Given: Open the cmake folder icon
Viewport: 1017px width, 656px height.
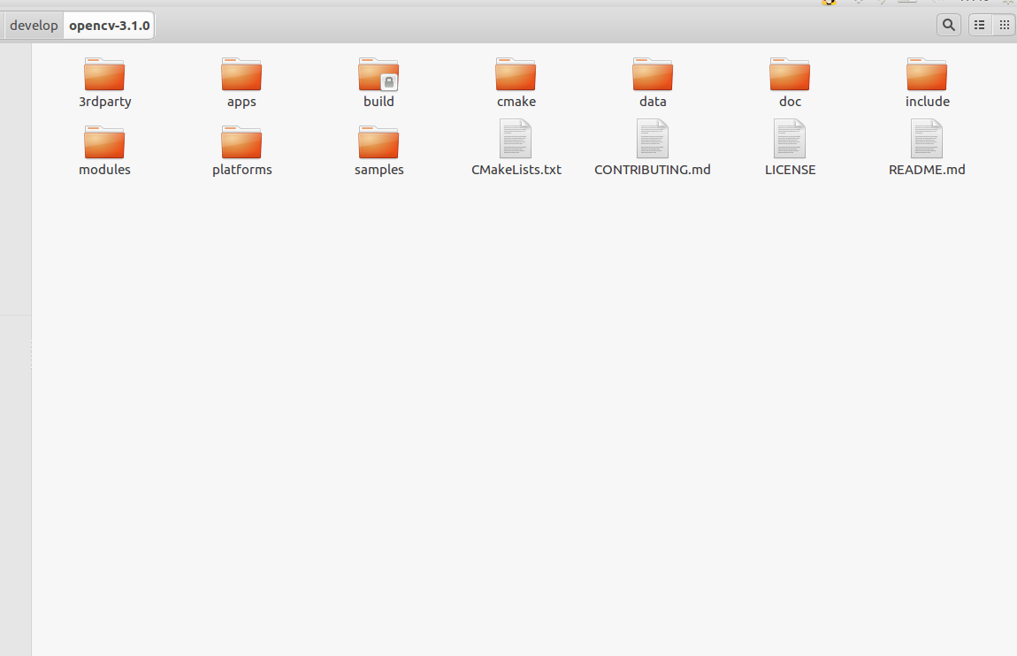Looking at the screenshot, I should click(x=516, y=74).
